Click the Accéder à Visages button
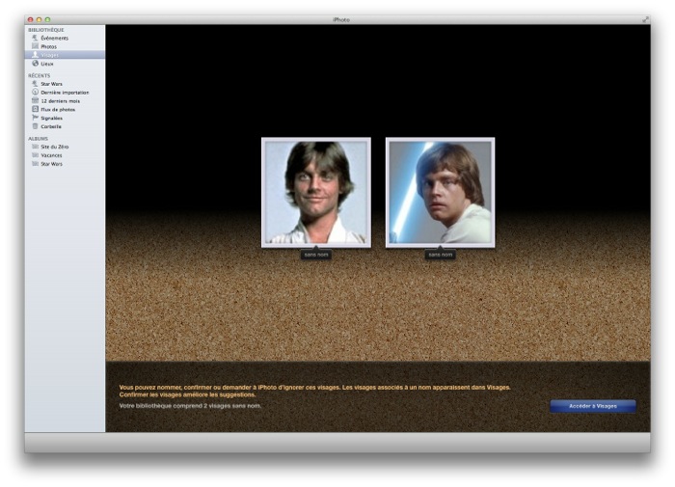Screen dimensions: 675x487 [x=593, y=406]
